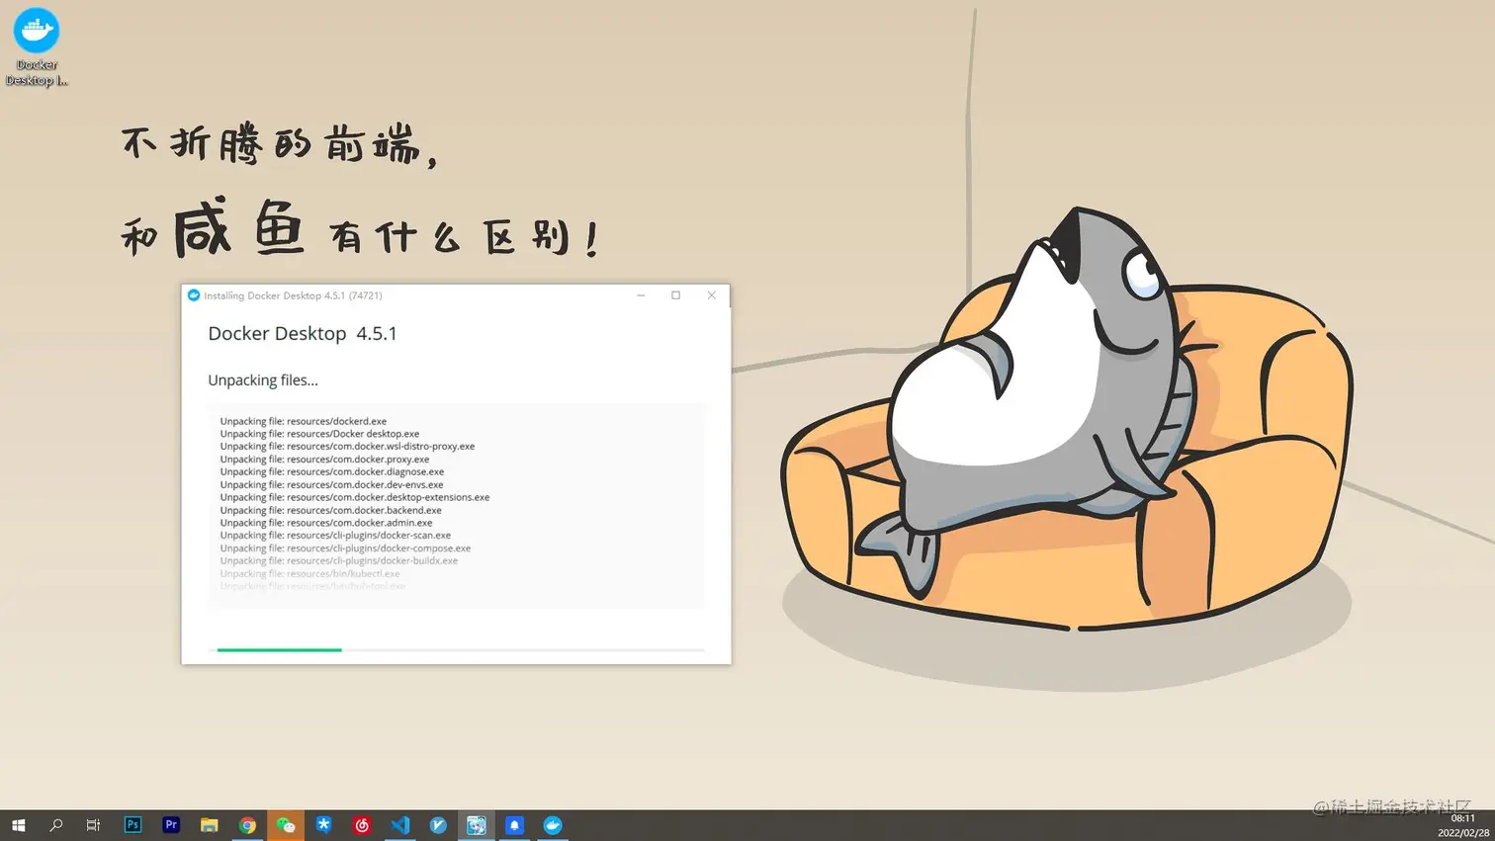Launch NetEase Cloud Music from the taskbar
This screenshot has width=1495, height=841.
(362, 825)
